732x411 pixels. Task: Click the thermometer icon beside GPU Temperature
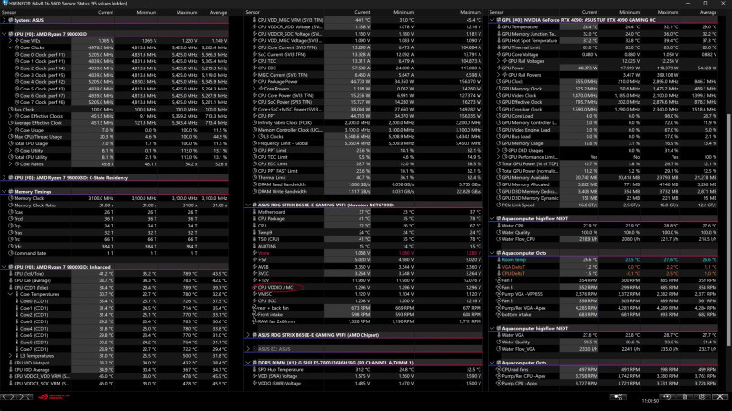click(x=498, y=27)
